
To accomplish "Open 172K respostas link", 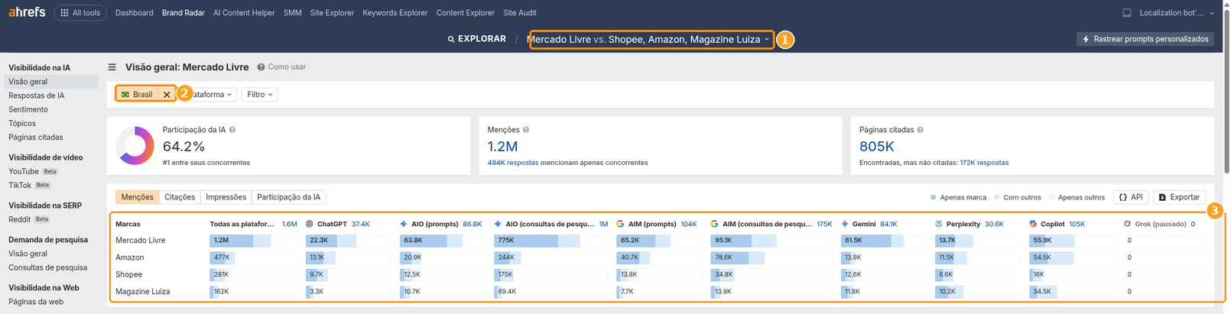I will [984, 163].
